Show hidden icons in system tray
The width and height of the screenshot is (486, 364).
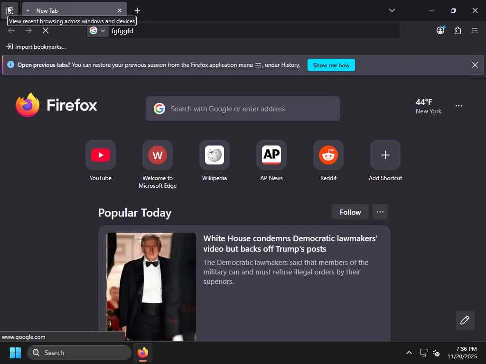409,353
